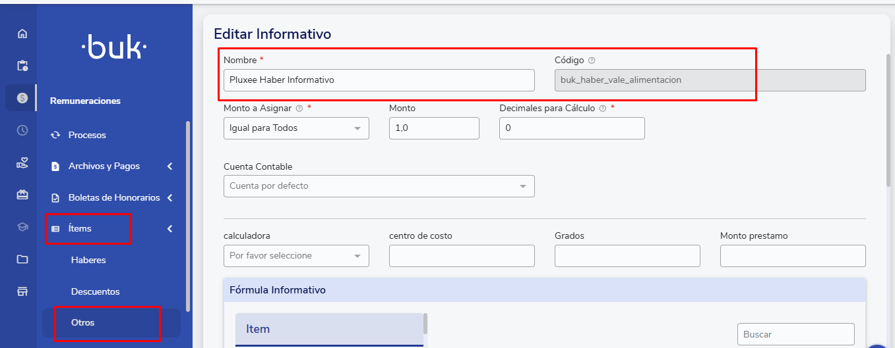
Task: Click the hand-with-heart benefits icon
Action: click(22, 162)
